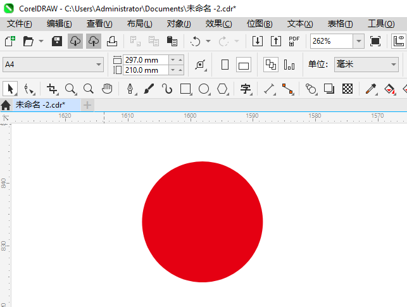Set portrait page orientation
407x307 pixels.
click(225, 65)
